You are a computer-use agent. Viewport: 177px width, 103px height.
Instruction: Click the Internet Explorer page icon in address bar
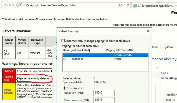click(20, 5)
